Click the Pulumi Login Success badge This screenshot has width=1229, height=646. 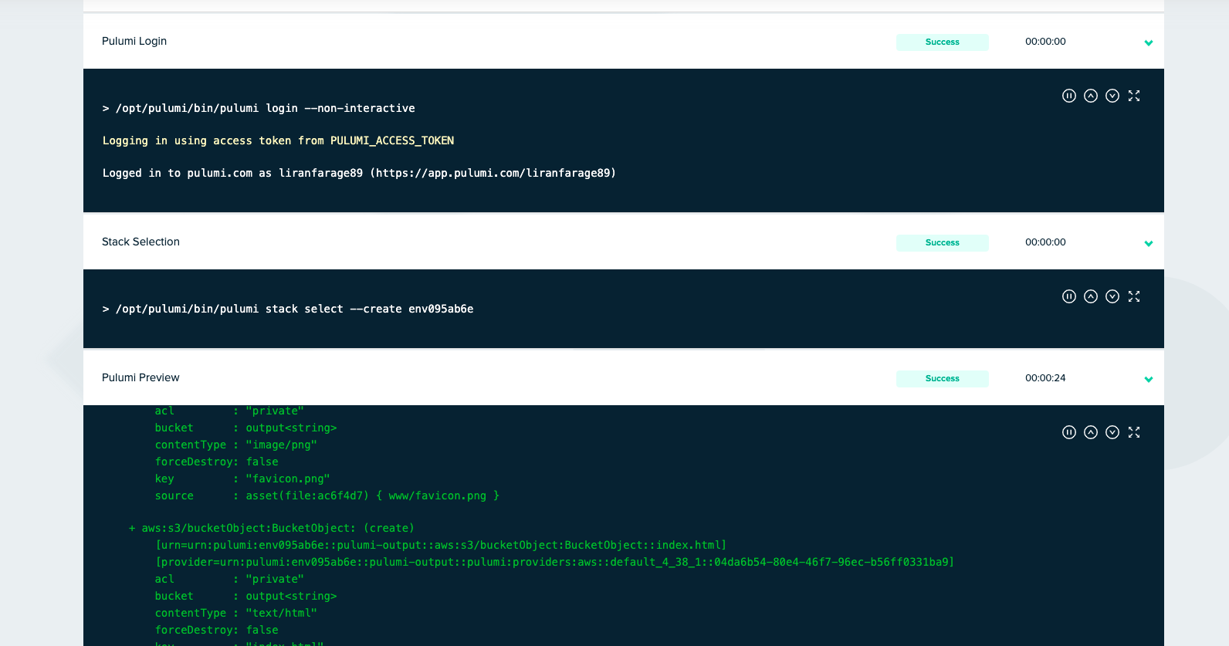click(x=943, y=42)
